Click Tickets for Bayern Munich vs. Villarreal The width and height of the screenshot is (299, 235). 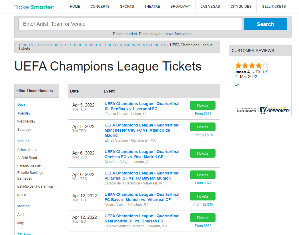point(202,196)
